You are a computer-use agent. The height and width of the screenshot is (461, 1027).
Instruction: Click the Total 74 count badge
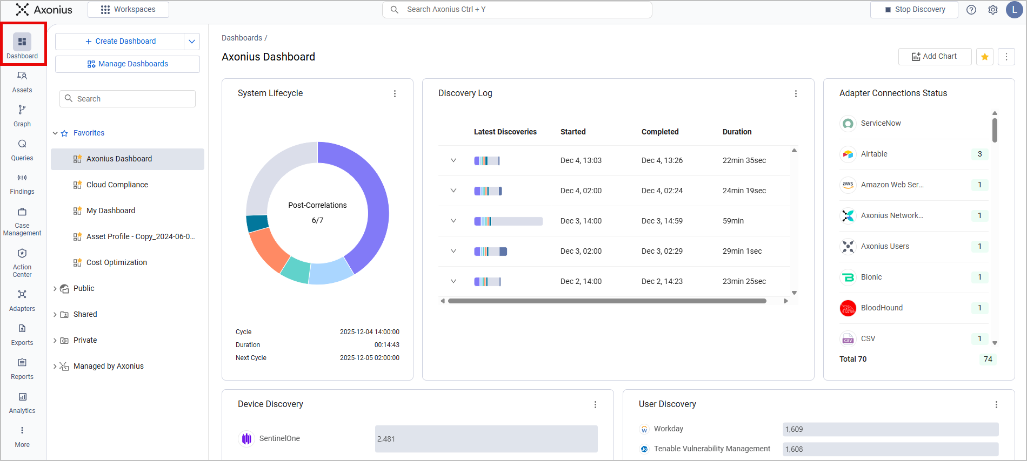click(x=988, y=360)
